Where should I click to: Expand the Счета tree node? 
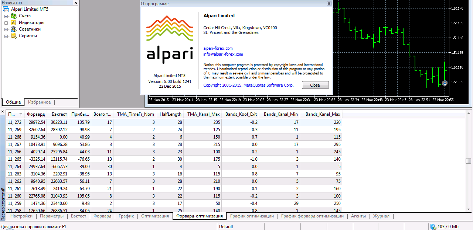pos(6,16)
